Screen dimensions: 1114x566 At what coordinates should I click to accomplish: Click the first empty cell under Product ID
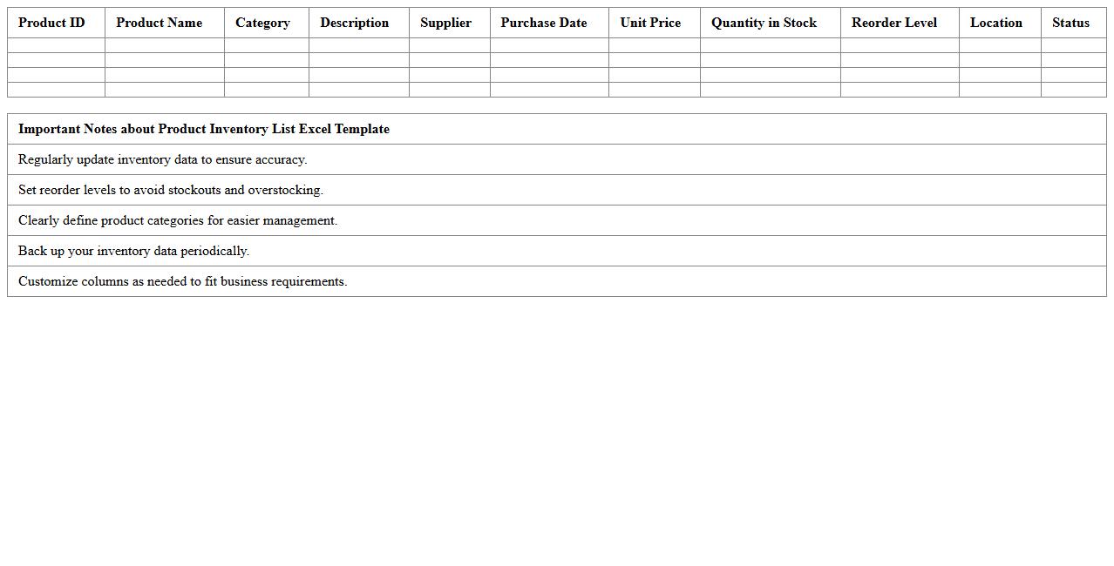[x=56, y=45]
